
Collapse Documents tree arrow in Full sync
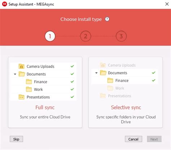click(15, 74)
